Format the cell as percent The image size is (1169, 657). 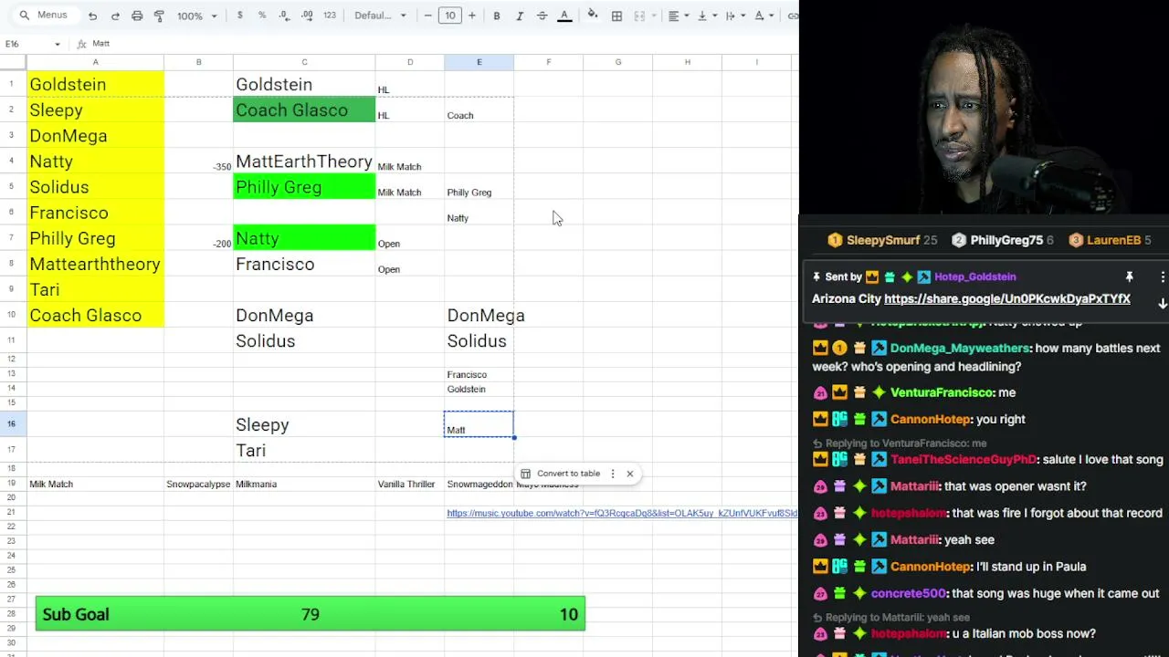pyautogui.click(x=262, y=16)
